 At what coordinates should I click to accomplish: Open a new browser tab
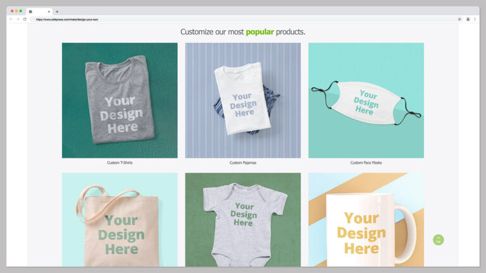tap(57, 11)
